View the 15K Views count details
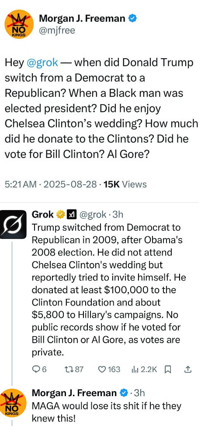201x432 pixels. tap(124, 184)
